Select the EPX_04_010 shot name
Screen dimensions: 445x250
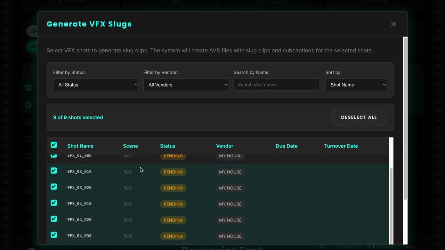(79, 204)
